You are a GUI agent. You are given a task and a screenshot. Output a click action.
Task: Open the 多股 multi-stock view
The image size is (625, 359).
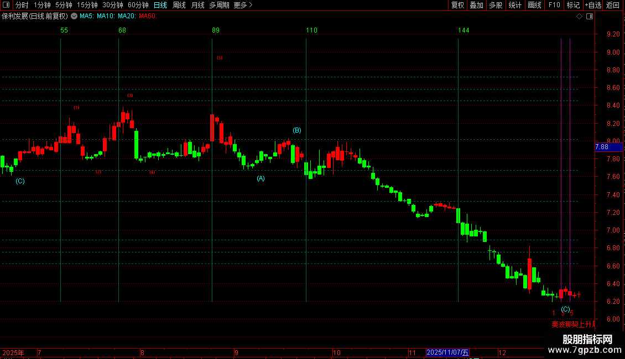(x=496, y=5)
